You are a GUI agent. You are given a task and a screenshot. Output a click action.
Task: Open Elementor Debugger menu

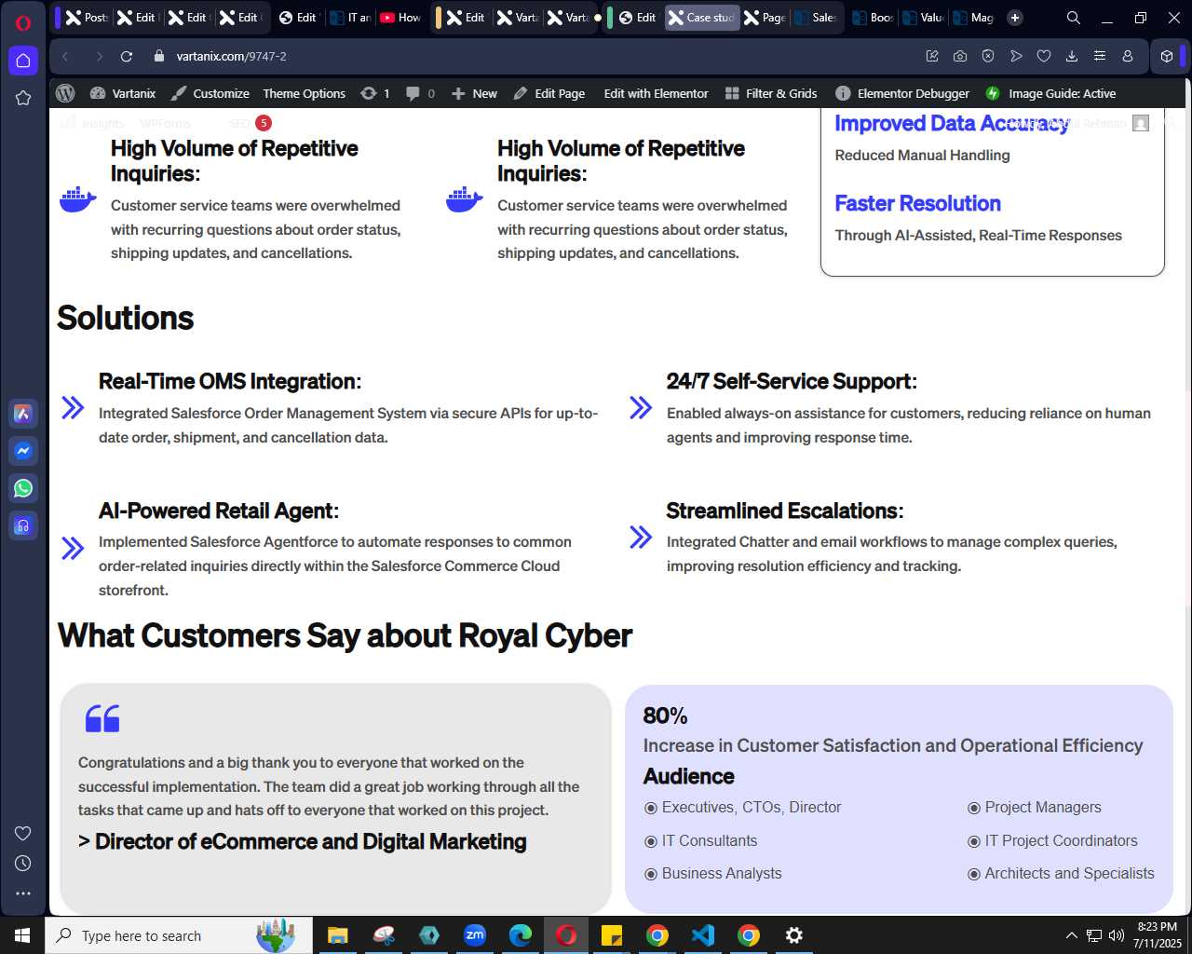902,93
